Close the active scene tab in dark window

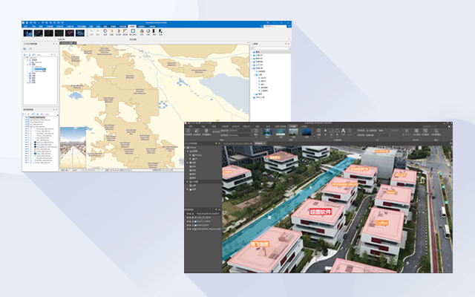[x=264, y=143]
